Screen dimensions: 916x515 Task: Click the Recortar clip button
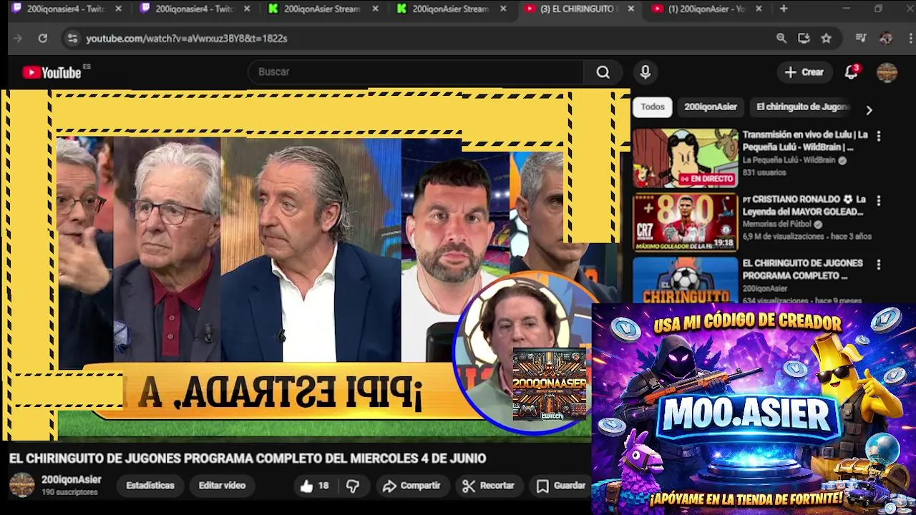(488, 486)
